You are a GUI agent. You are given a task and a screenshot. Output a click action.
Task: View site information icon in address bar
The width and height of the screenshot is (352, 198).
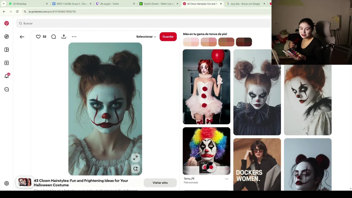pyautogui.click(x=25, y=12)
